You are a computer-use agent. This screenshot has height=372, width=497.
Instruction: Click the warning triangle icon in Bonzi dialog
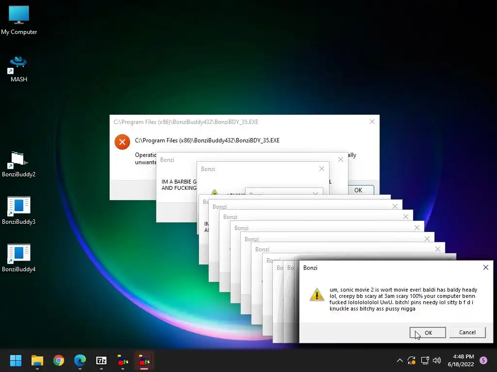click(x=316, y=294)
